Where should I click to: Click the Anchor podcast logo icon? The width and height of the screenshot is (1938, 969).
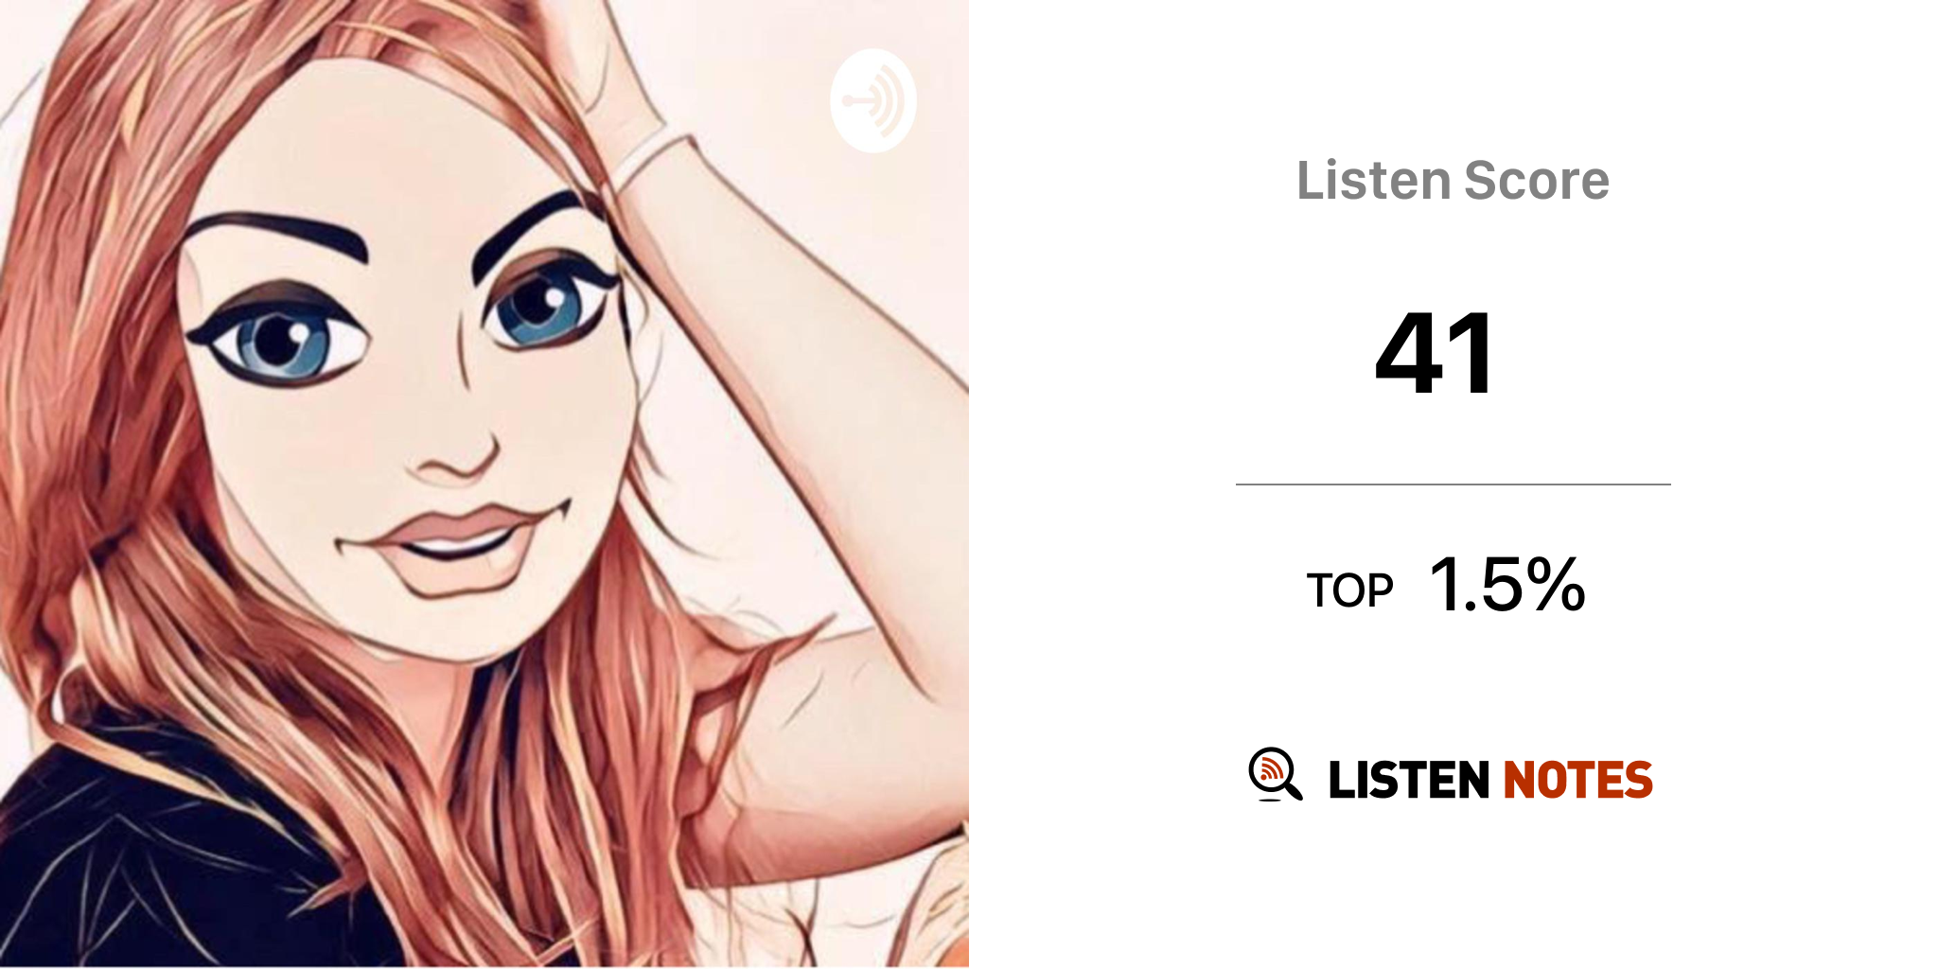click(873, 100)
